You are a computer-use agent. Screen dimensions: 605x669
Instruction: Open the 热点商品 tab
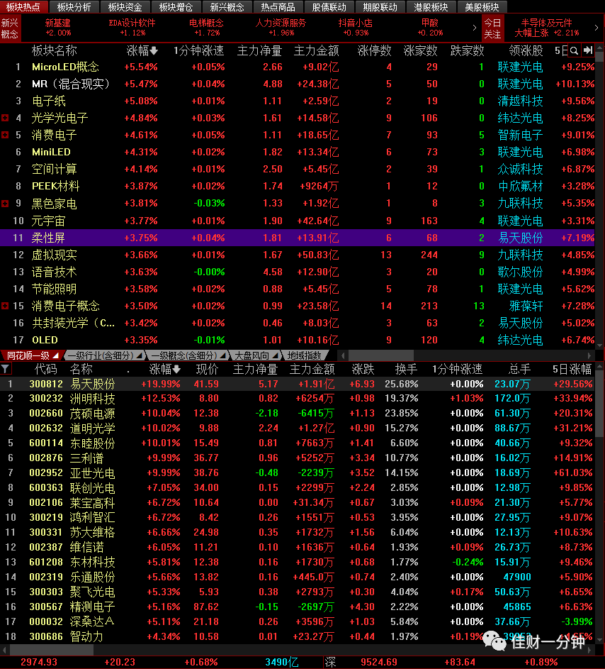click(278, 7)
